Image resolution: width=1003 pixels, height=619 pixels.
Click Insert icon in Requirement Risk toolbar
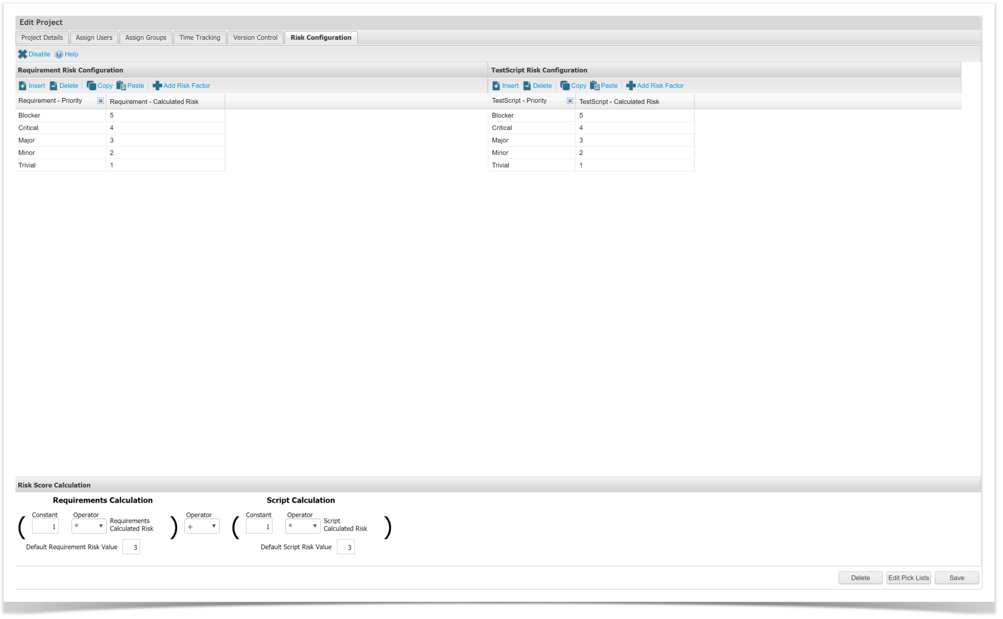[x=23, y=86]
